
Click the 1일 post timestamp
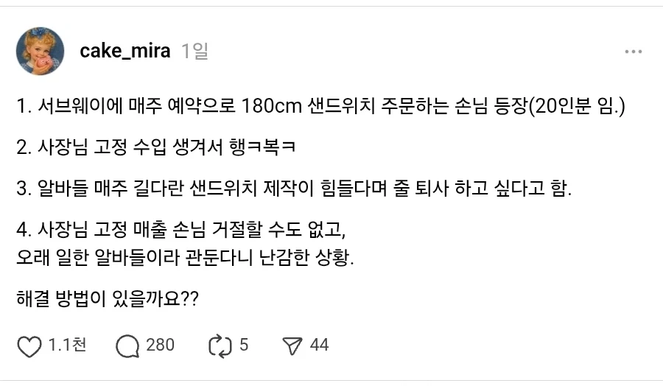194,51
